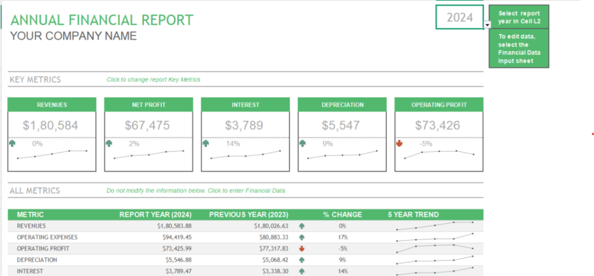Click the 14% value in the Interest card
The height and width of the screenshot is (276, 594).
tap(233, 144)
